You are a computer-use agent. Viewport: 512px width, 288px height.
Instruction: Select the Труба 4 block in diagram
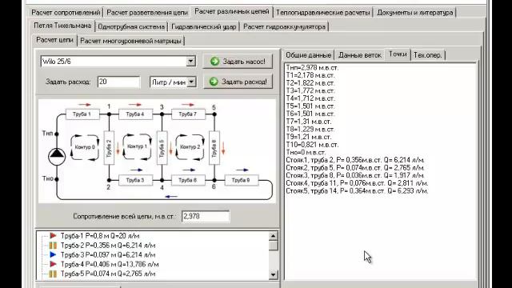coord(135,114)
